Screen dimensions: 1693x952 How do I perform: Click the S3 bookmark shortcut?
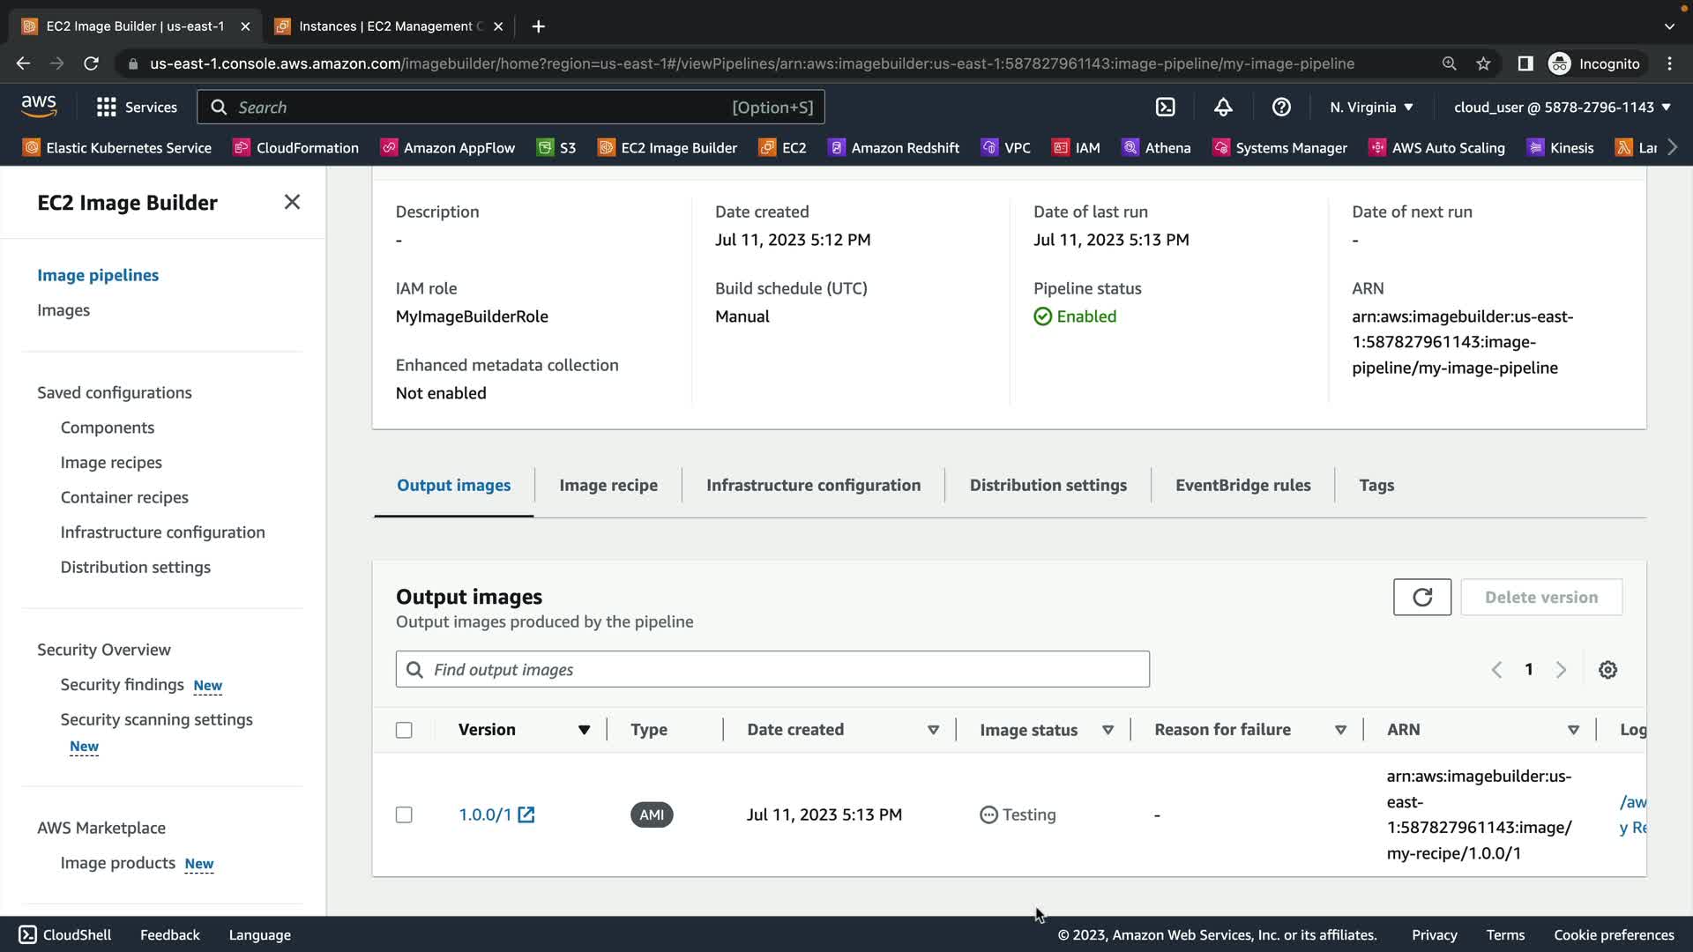556,147
